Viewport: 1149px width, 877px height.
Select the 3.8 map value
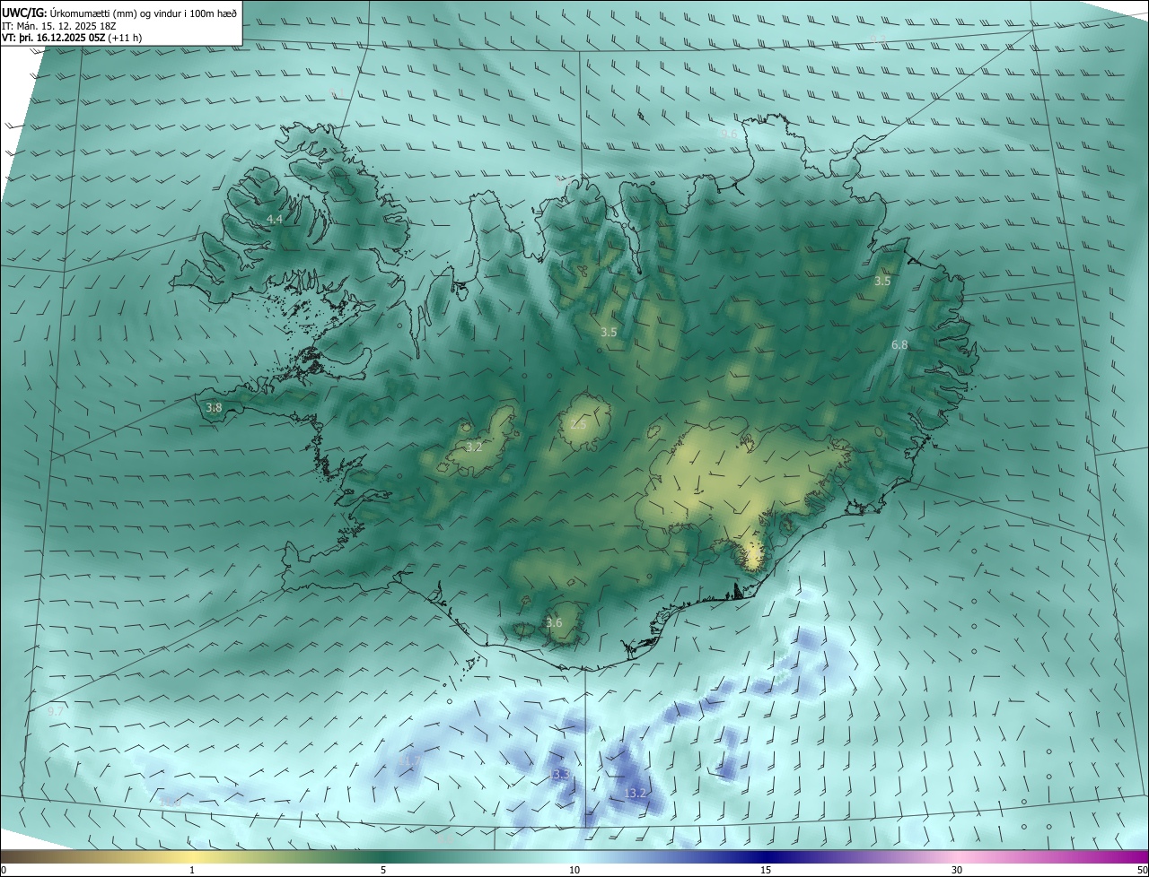[214, 408]
